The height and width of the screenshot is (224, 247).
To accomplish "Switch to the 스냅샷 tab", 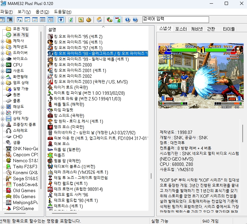I will tap(165, 29).
